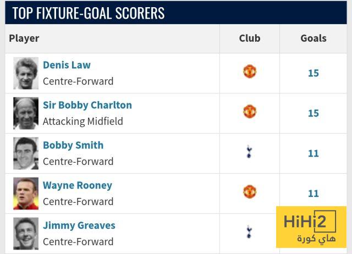Click Tottenham crest in Bobby Smith row
Image resolution: width=352 pixels, height=254 pixels.
(x=249, y=152)
